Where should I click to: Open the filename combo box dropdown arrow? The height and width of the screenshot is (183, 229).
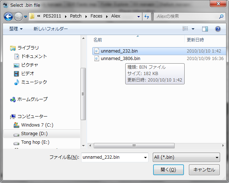(x=145, y=157)
